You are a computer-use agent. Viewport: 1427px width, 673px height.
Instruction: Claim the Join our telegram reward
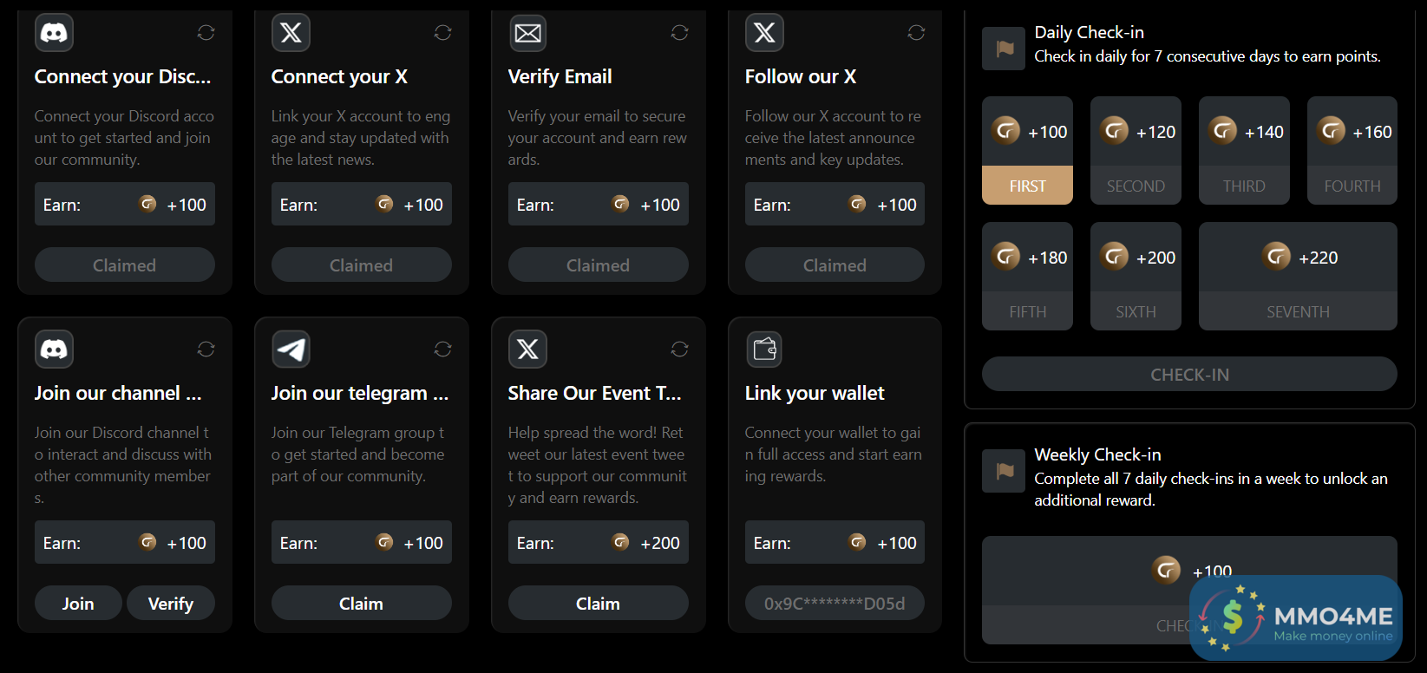point(361,604)
